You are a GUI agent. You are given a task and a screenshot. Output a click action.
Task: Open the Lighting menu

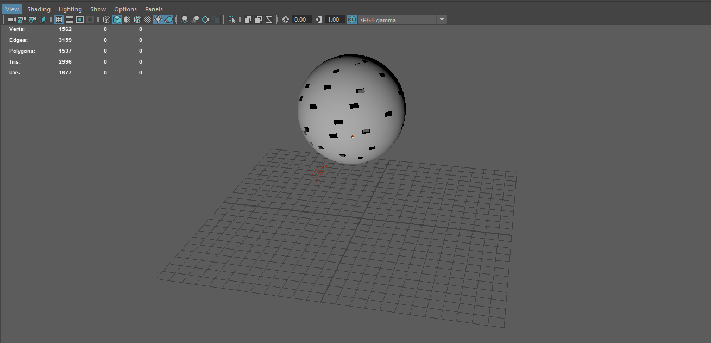click(70, 9)
